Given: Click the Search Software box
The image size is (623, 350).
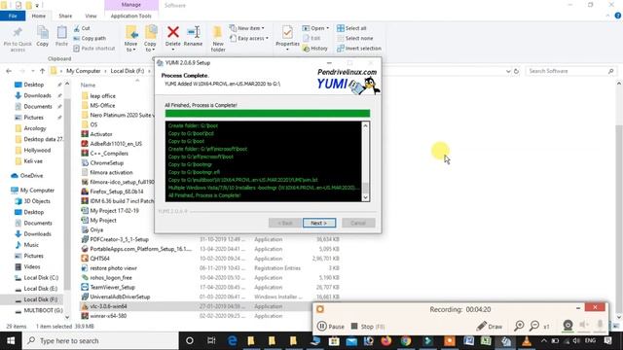Looking at the screenshot, I should click(570, 71).
